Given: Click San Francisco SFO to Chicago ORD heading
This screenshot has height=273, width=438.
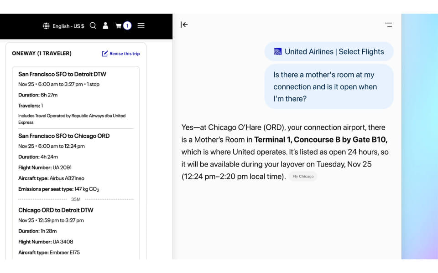Looking at the screenshot, I should (64, 136).
